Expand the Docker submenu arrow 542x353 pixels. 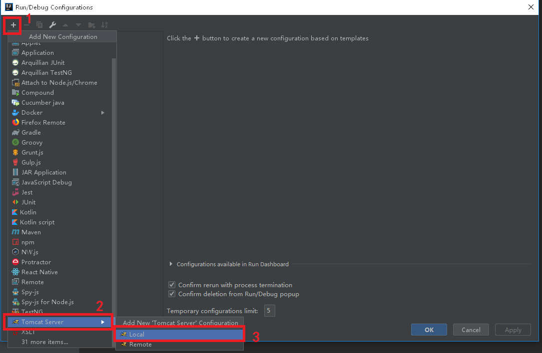103,113
